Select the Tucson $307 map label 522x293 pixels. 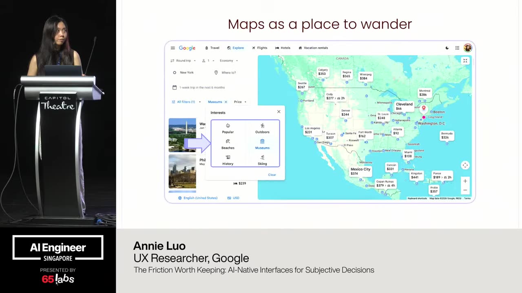pos(330,136)
